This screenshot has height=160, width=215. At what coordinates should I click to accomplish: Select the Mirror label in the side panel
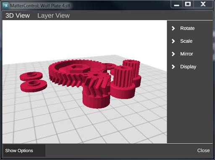tap(186, 54)
